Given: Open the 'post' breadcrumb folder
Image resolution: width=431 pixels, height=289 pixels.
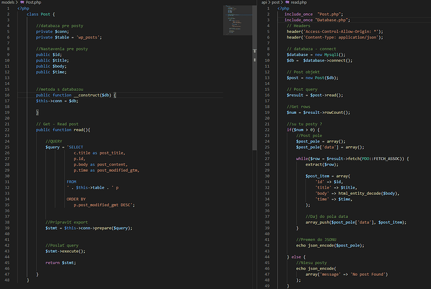Looking at the screenshot, I should tap(275, 2).
